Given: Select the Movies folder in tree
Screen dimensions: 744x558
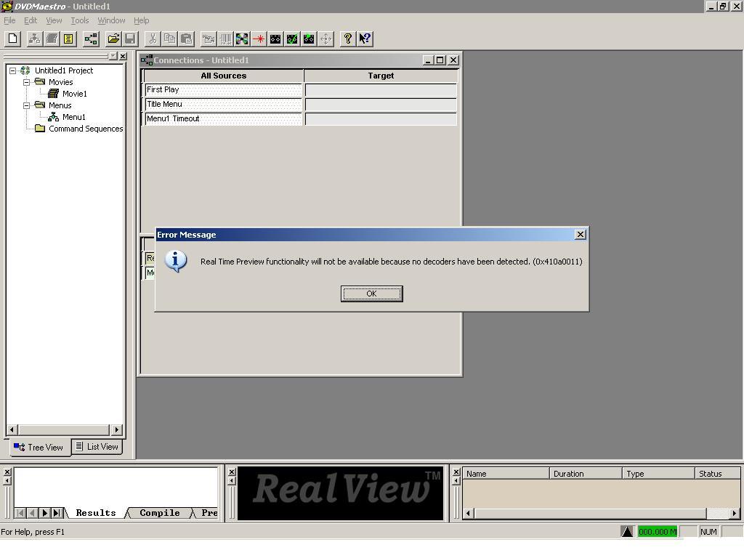Looking at the screenshot, I should click(x=61, y=82).
